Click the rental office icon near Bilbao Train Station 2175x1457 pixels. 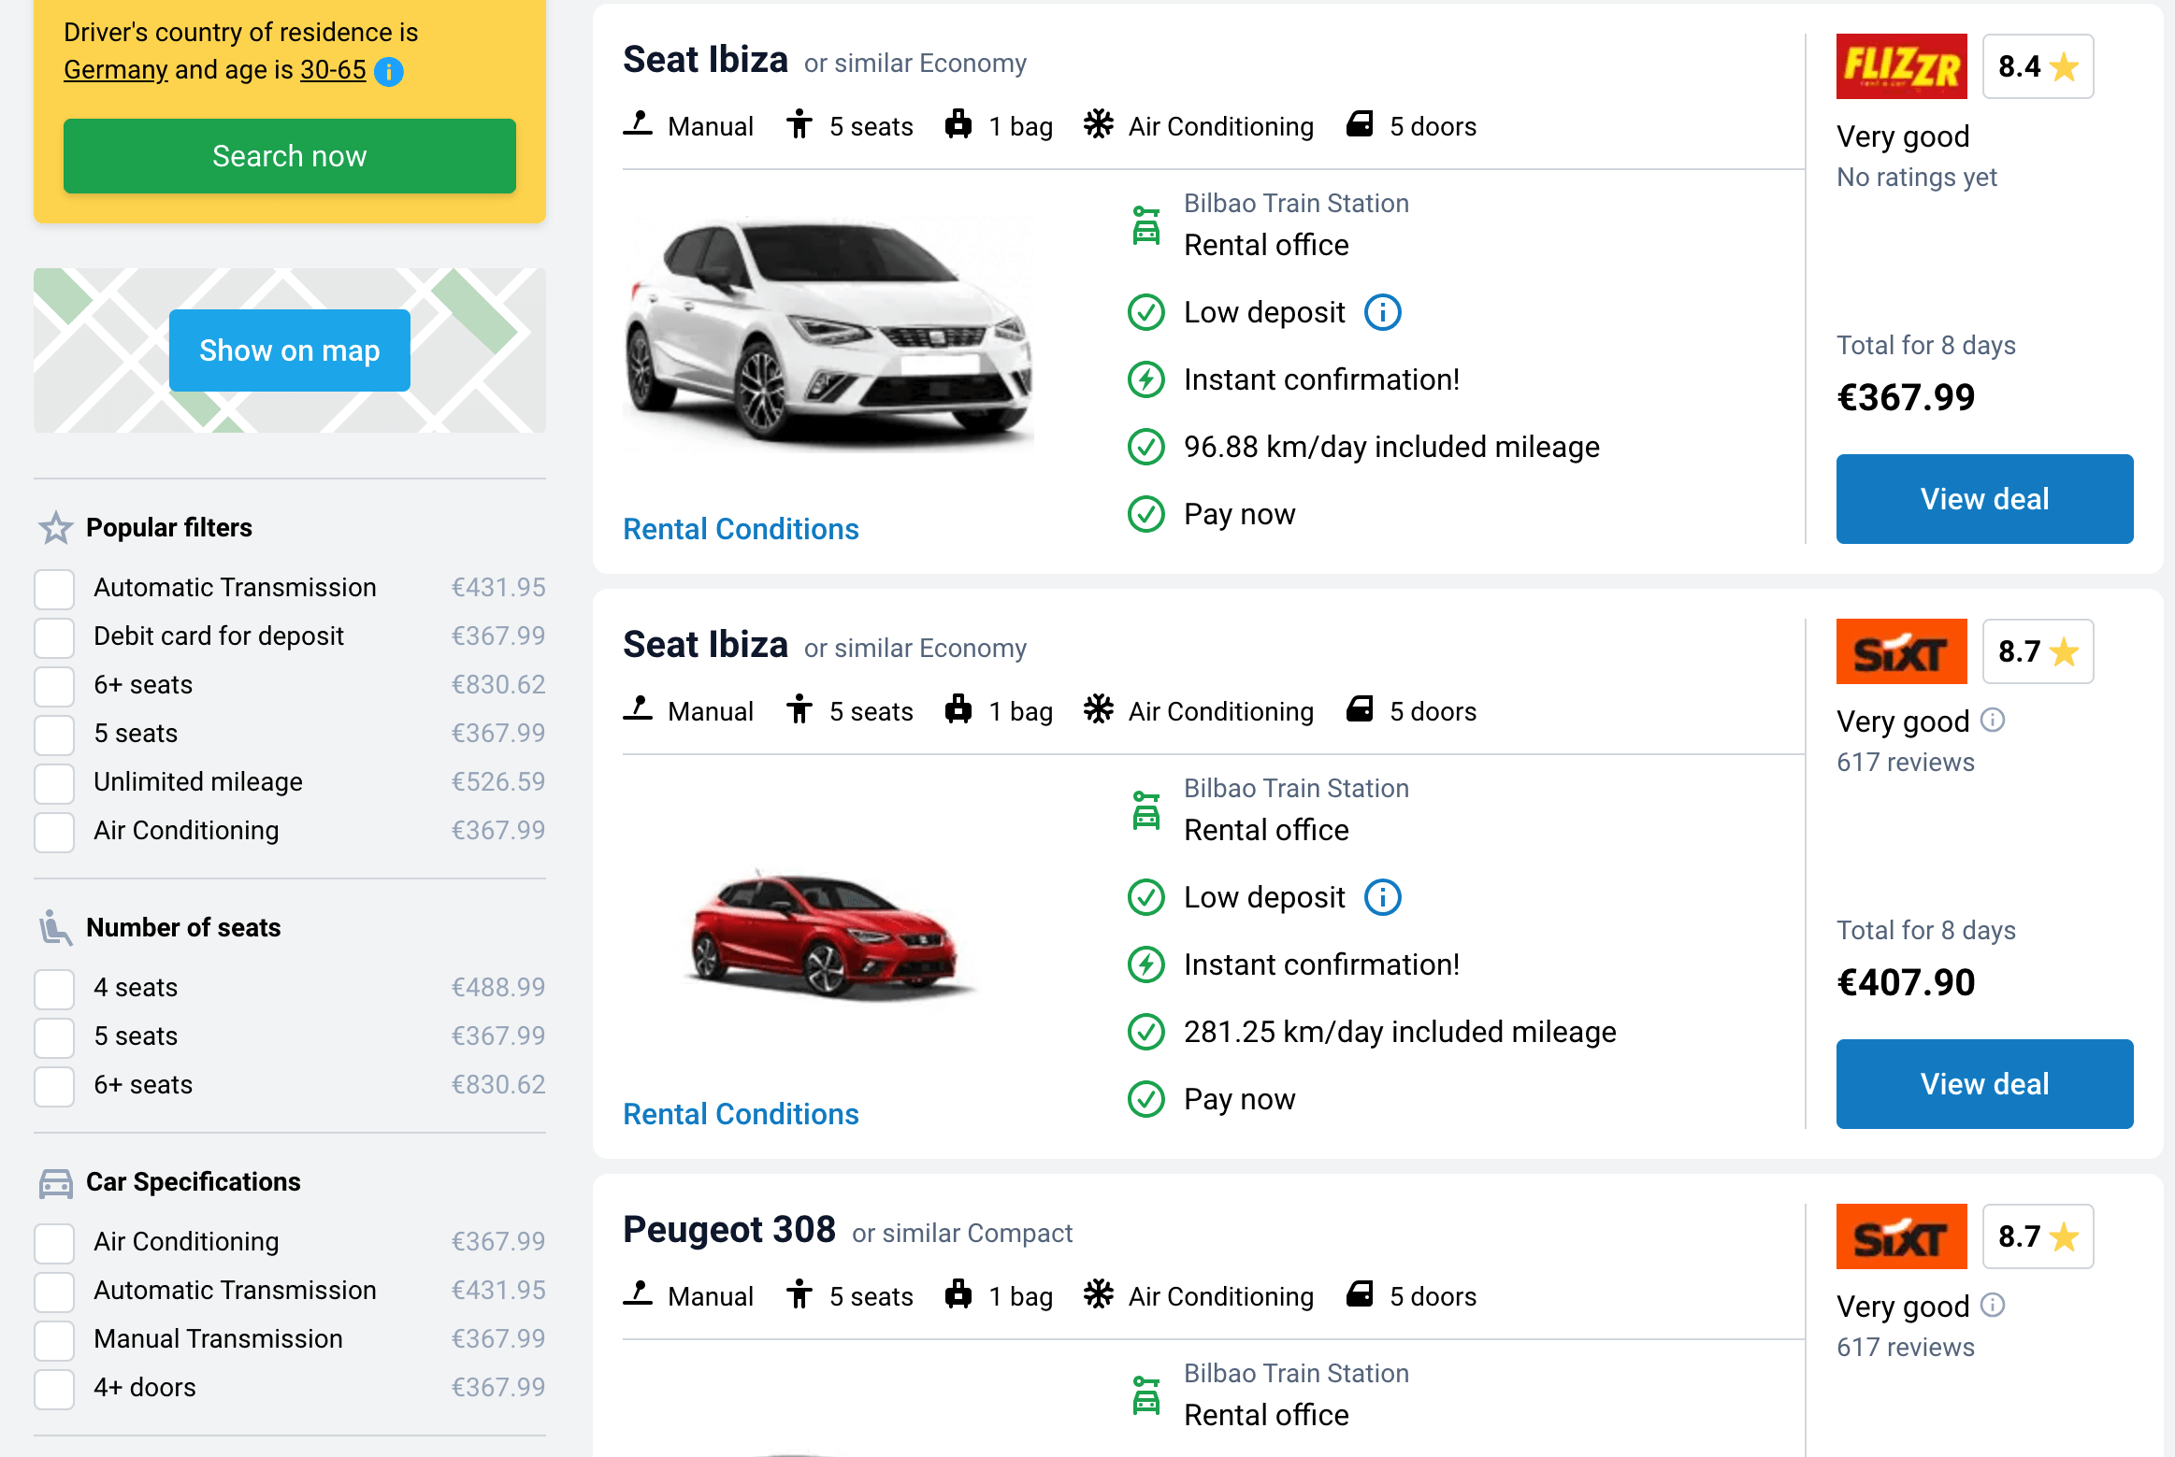pos(1145,222)
